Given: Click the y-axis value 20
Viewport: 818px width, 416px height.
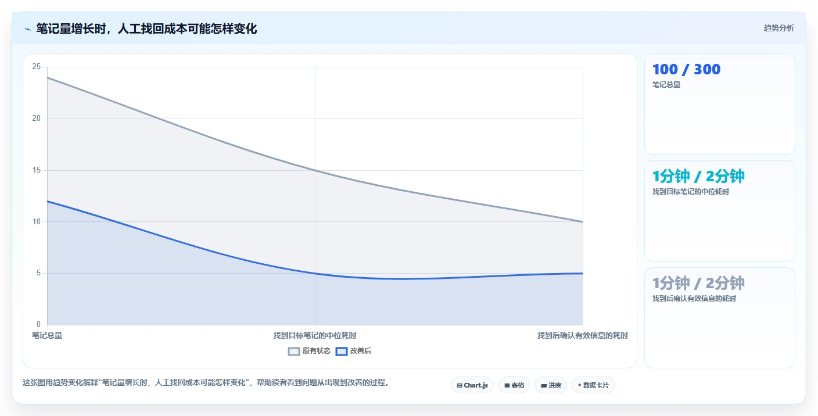Looking at the screenshot, I should tap(37, 119).
